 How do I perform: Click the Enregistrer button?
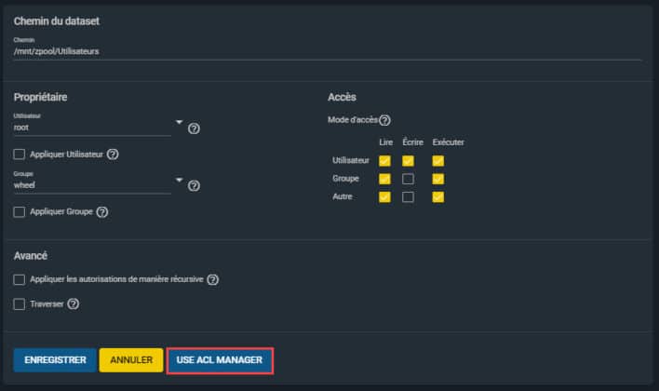point(54,359)
